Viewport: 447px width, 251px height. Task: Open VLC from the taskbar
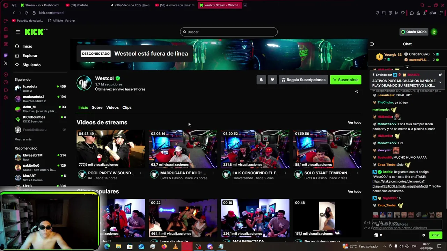click(x=175, y=246)
